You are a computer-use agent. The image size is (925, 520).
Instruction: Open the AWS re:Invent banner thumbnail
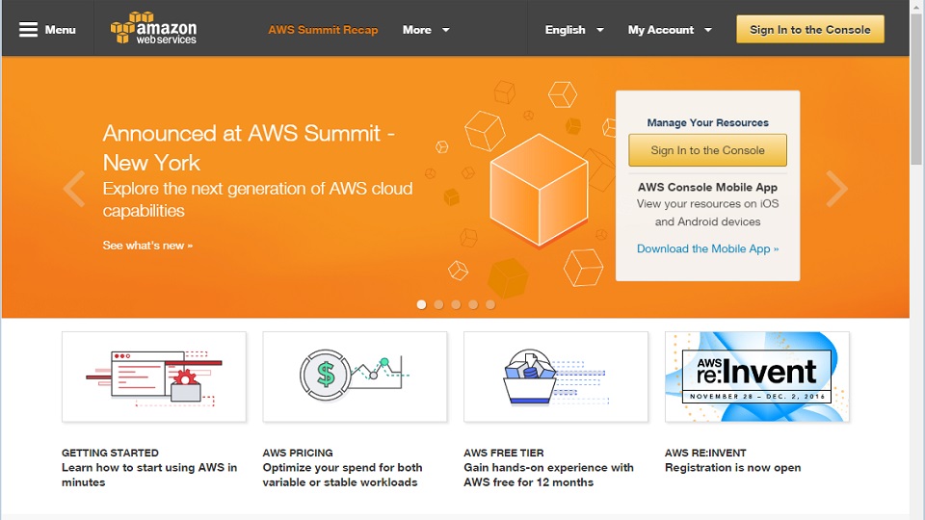757,377
